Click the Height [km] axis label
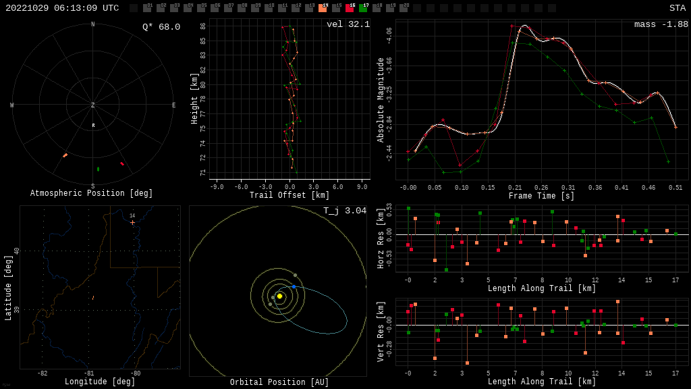691x389 pixels. coord(194,99)
